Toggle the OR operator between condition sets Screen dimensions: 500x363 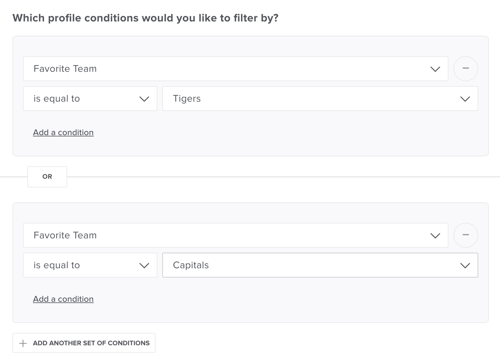[x=47, y=177]
